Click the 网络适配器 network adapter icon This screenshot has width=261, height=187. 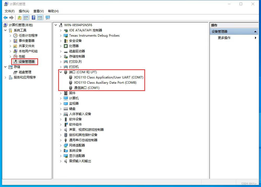(x=66, y=145)
